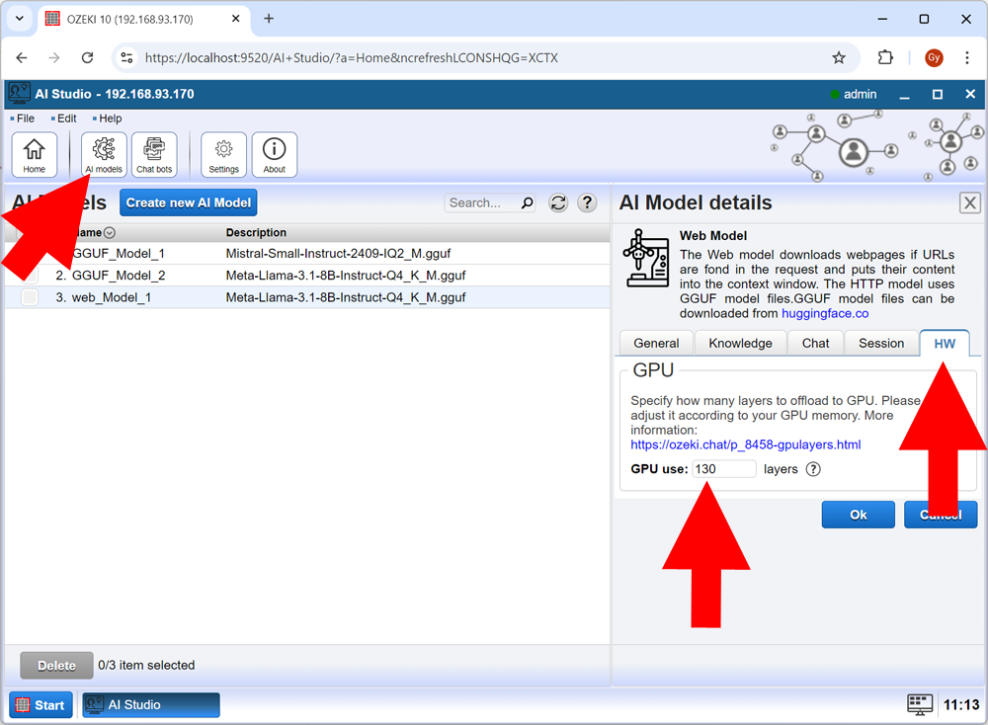Switch to the Knowledge tab

[x=740, y=344]
